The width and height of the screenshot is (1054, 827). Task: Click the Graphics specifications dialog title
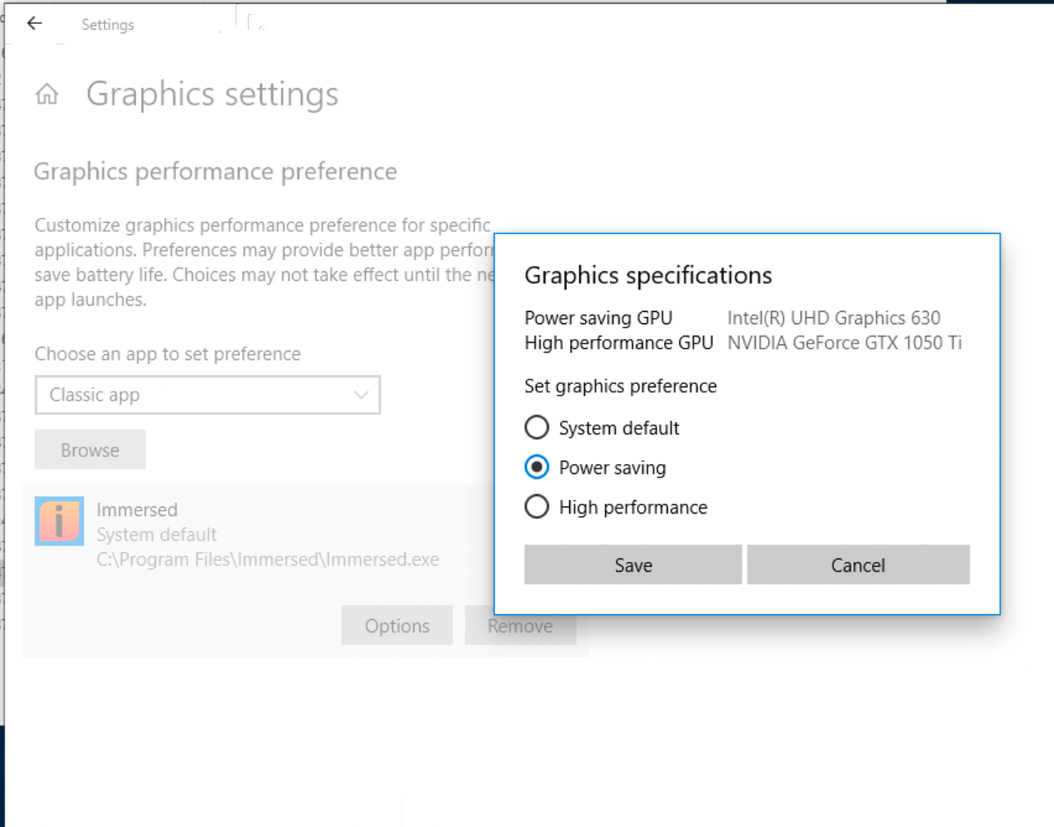pyautogui.click(x=648, y=276)
